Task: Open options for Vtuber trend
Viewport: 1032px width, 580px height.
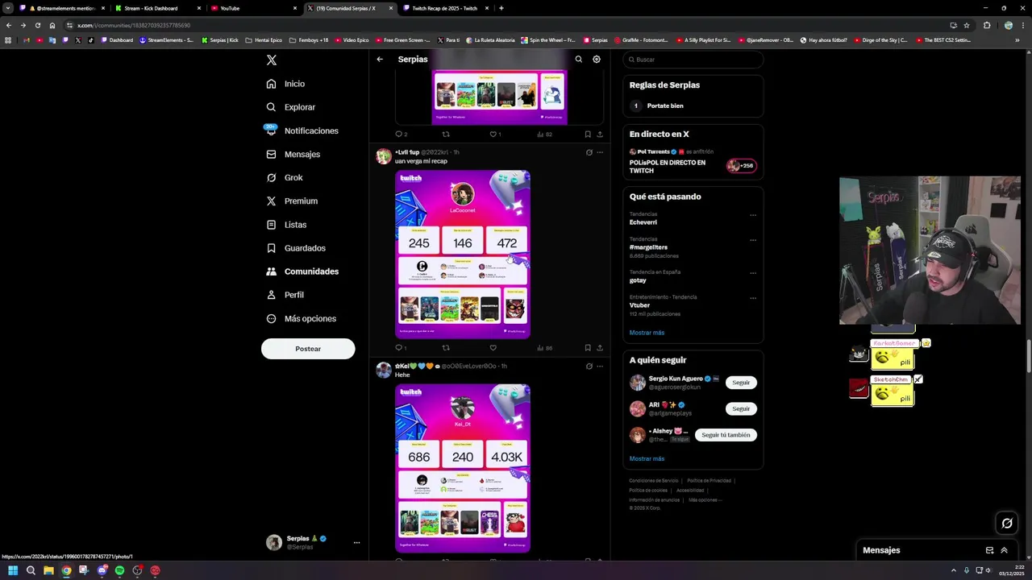Action: tap(753, 298)
